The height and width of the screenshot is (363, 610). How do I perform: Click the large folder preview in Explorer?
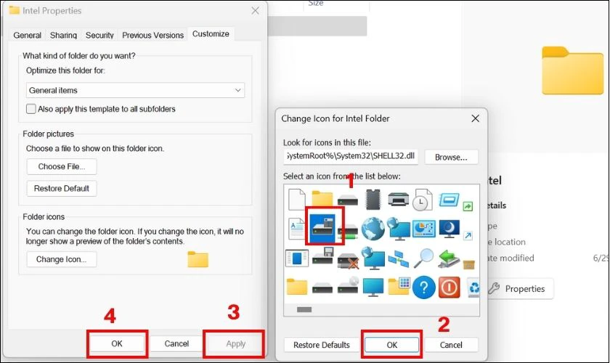tap(572, 70)
